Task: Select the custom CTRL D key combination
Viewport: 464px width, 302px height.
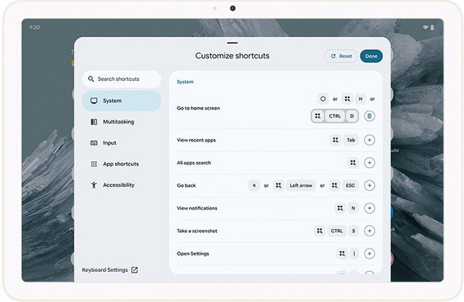Action: point(335,116)
